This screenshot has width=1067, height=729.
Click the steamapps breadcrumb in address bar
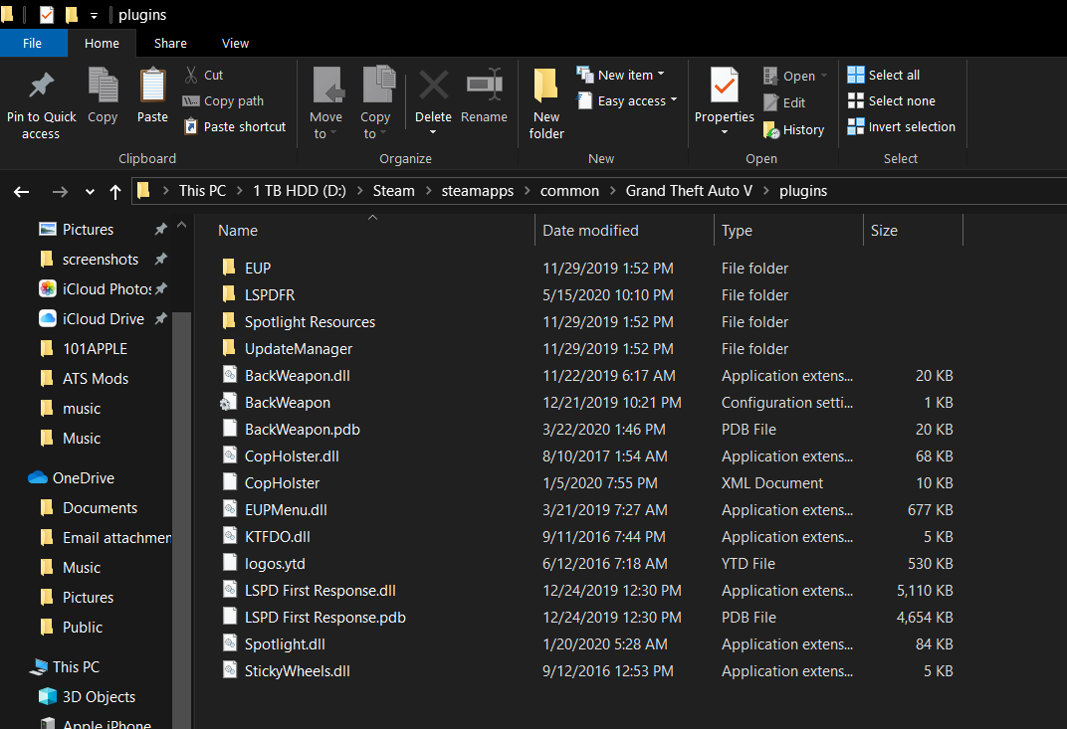click(478, 191)
